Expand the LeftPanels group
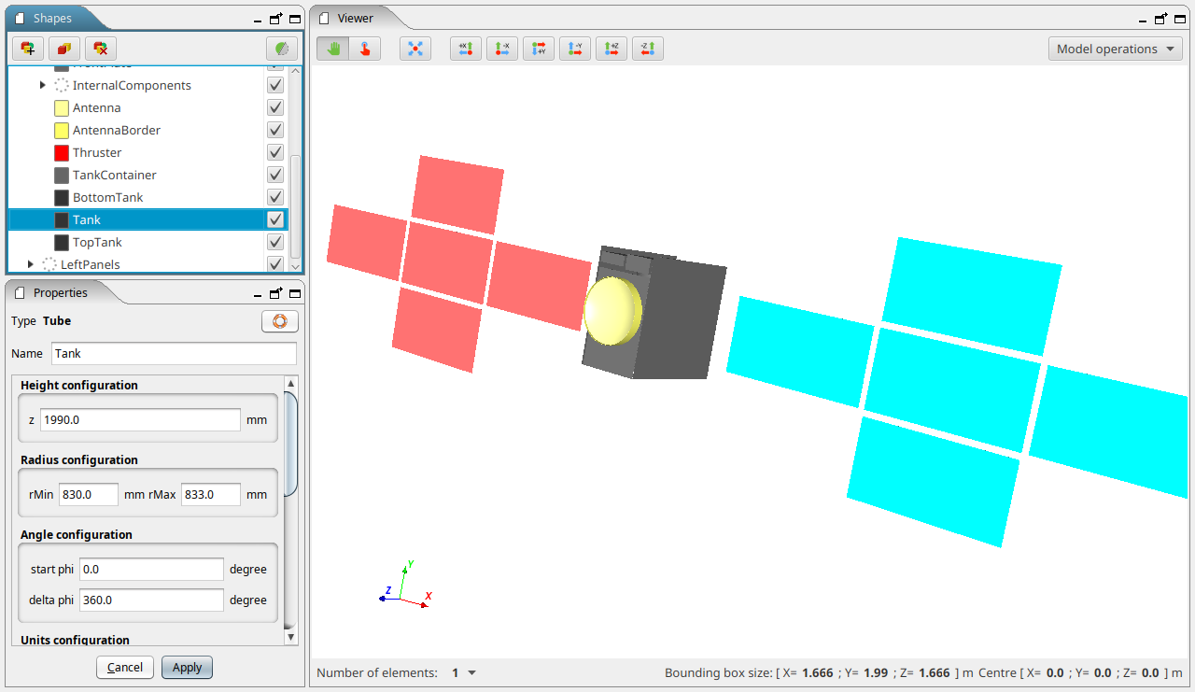The image size is (1195, 692). pyautogui.click(x=29, y=264)
